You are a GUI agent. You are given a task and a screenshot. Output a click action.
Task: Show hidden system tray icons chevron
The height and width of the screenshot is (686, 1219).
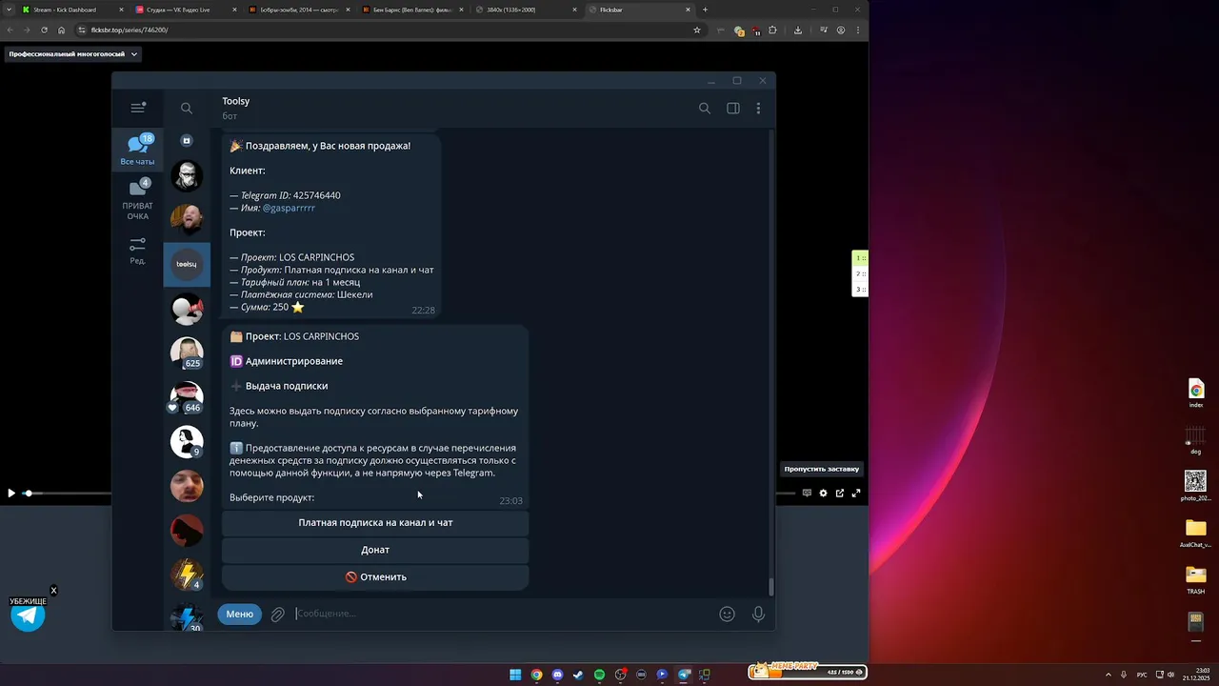[1108, 675]
